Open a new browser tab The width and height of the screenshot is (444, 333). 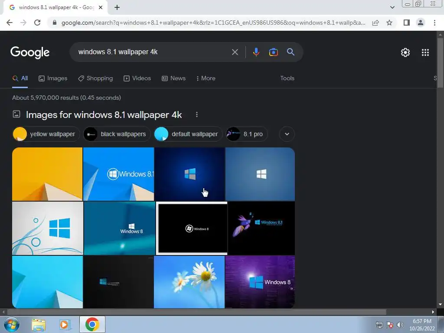pyautogui.click(x=117, y=7)
